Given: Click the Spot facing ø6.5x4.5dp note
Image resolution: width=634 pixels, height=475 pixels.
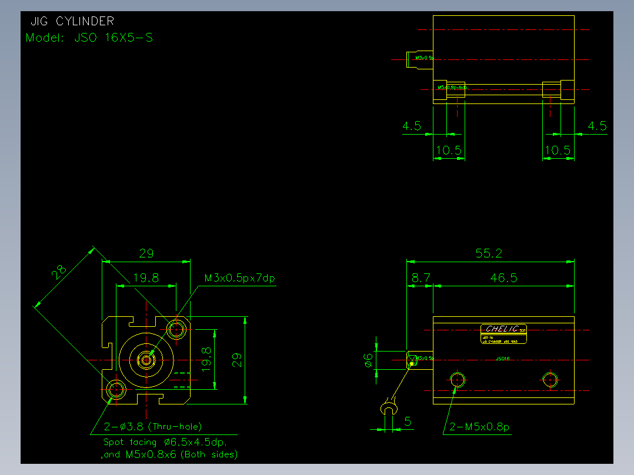Looking at the screenshot, I should [x=165, y=442].
